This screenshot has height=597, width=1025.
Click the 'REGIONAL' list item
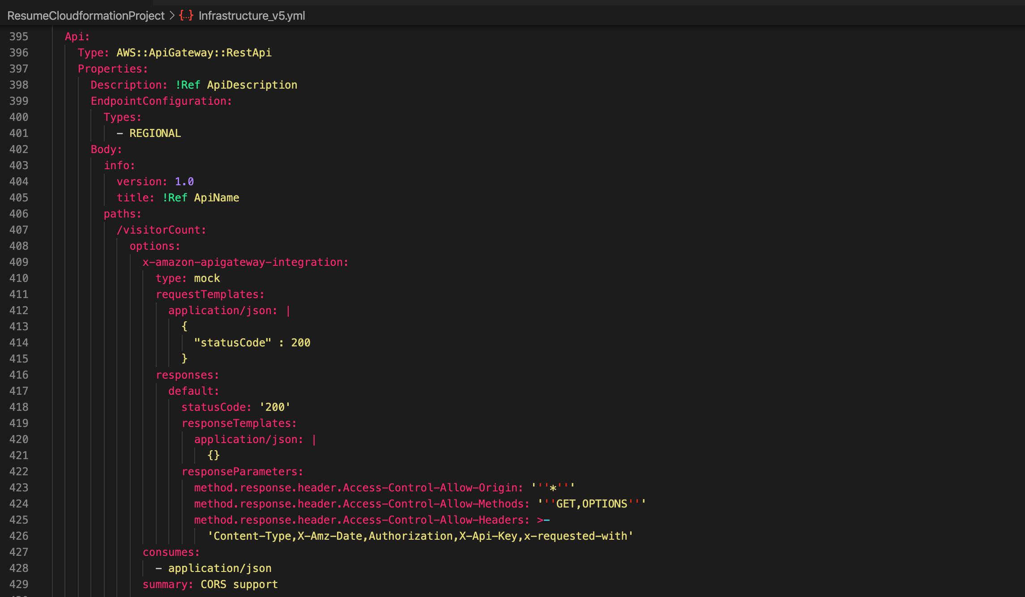click(x=155, y=133)
